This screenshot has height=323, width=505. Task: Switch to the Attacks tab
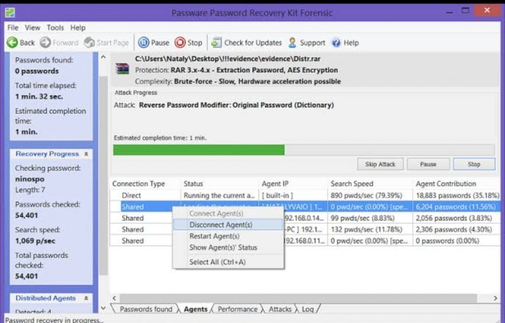tap(280, 309)
